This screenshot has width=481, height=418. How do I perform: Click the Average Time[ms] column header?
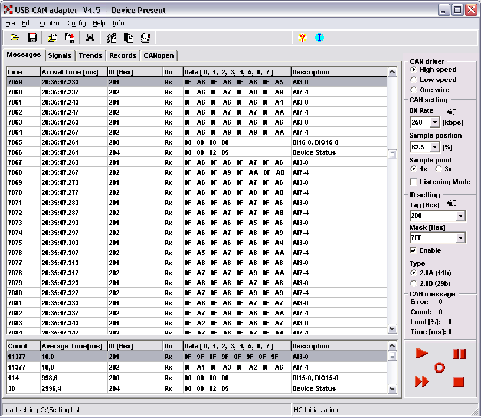tap(74, 346)
